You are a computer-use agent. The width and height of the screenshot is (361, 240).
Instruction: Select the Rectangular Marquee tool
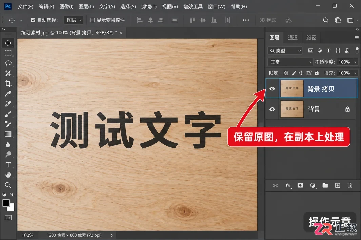tap(8, 53)
